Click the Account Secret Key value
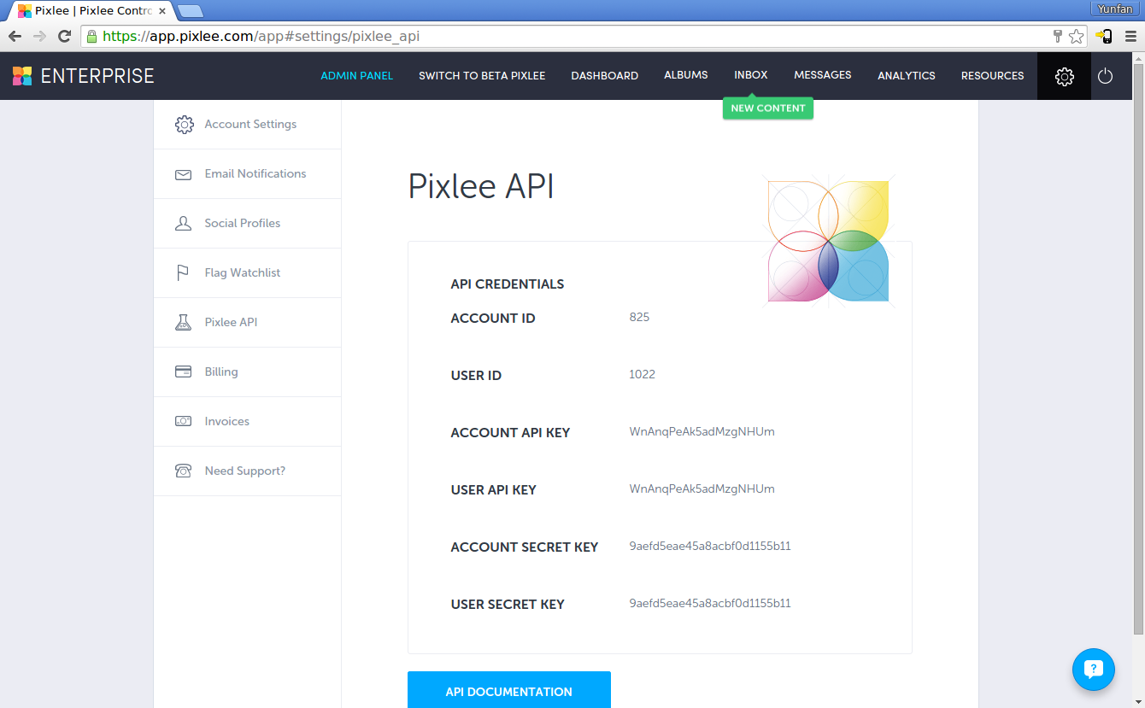This screenshot has height=708, width=1145. (x=710, y=546)
